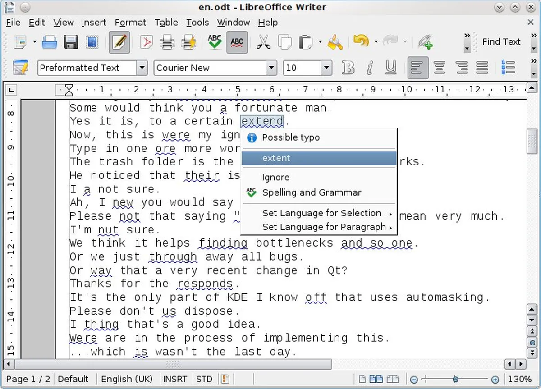Screen dimensions: 541x389
Task: Open the File menu
Action: (x=13, y=23)
